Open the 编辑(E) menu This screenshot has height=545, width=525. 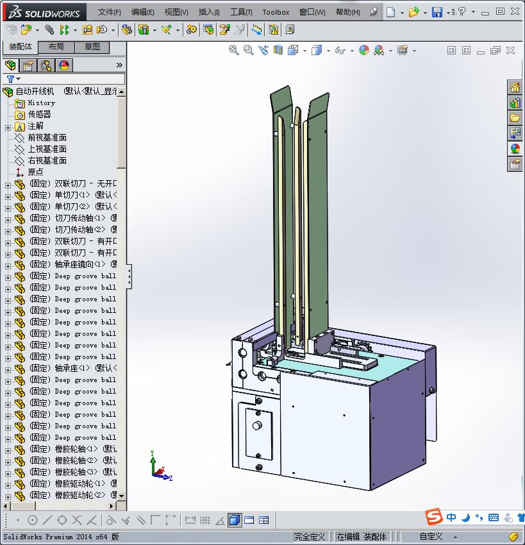pyautogui.click(x=143, y=12)
